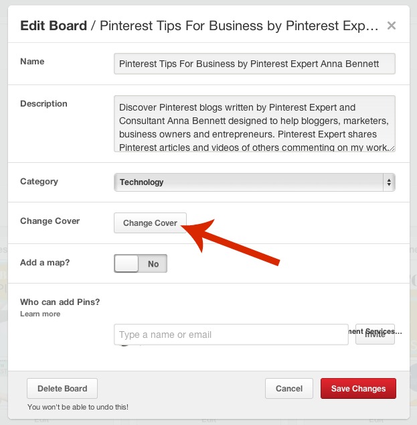Click the truncated board title in header
The height and width of the screenshot is (425, 417).
pyautogui.click(x=239, y=25)
